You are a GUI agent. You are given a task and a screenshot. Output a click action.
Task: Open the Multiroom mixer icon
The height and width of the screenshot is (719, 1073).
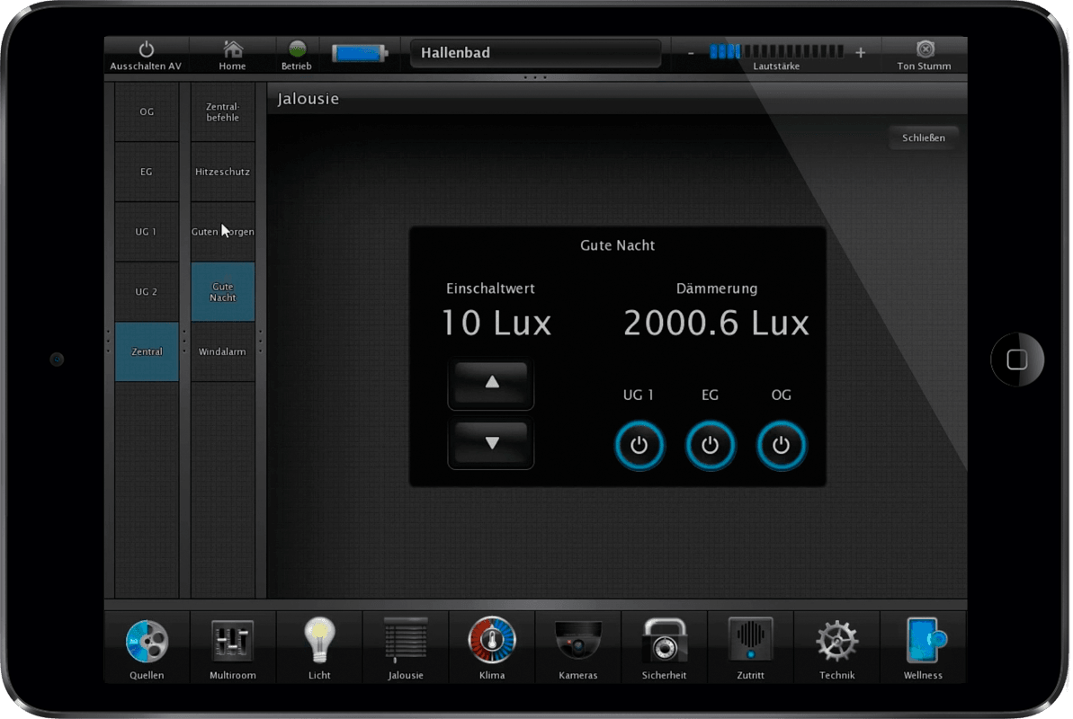coord(232,642)
